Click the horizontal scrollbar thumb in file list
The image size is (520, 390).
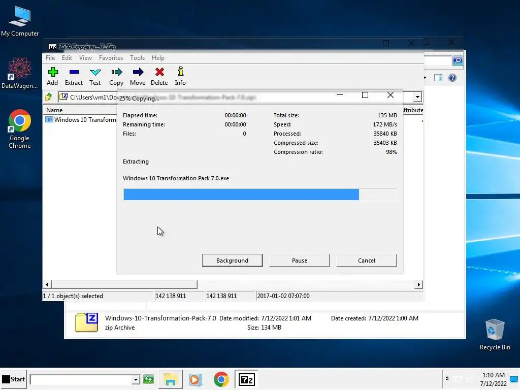click(x=124, y=284)
